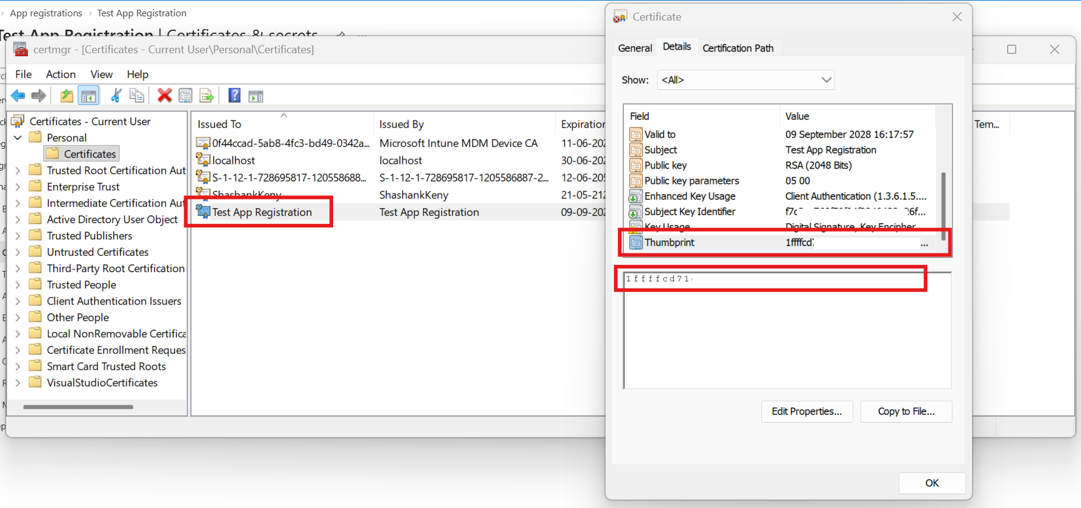This screenshot has width=1081, height=508.
Task: Sort by the Issued To column header
Action: click(x=282, y=123)
